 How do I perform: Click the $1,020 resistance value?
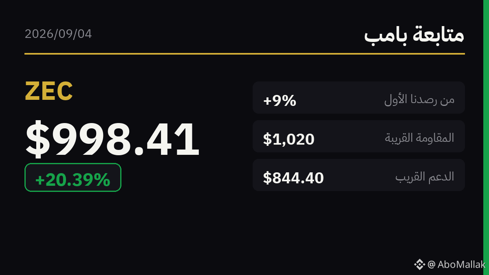tap(289, 139)
